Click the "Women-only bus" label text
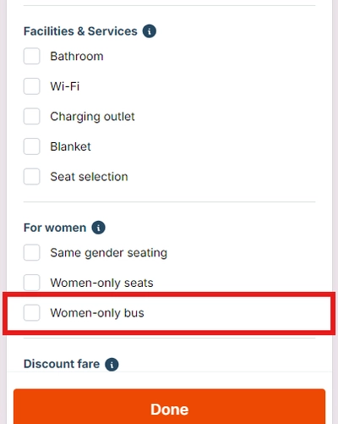 click(97, 313)
